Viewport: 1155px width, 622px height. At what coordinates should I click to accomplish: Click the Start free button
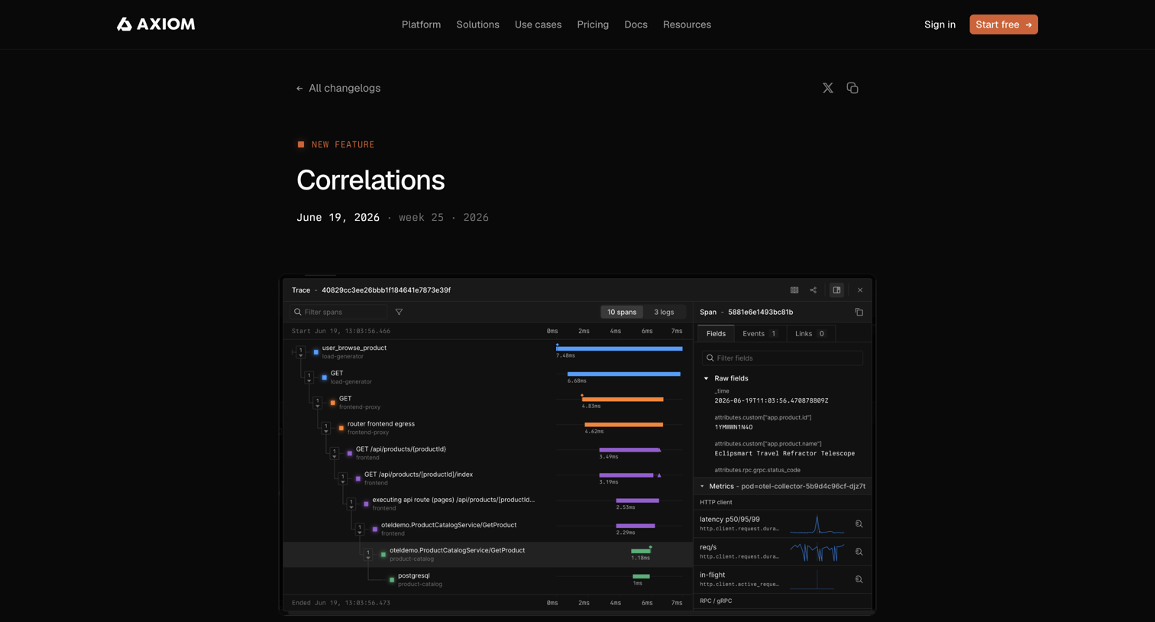point(1004,24)
